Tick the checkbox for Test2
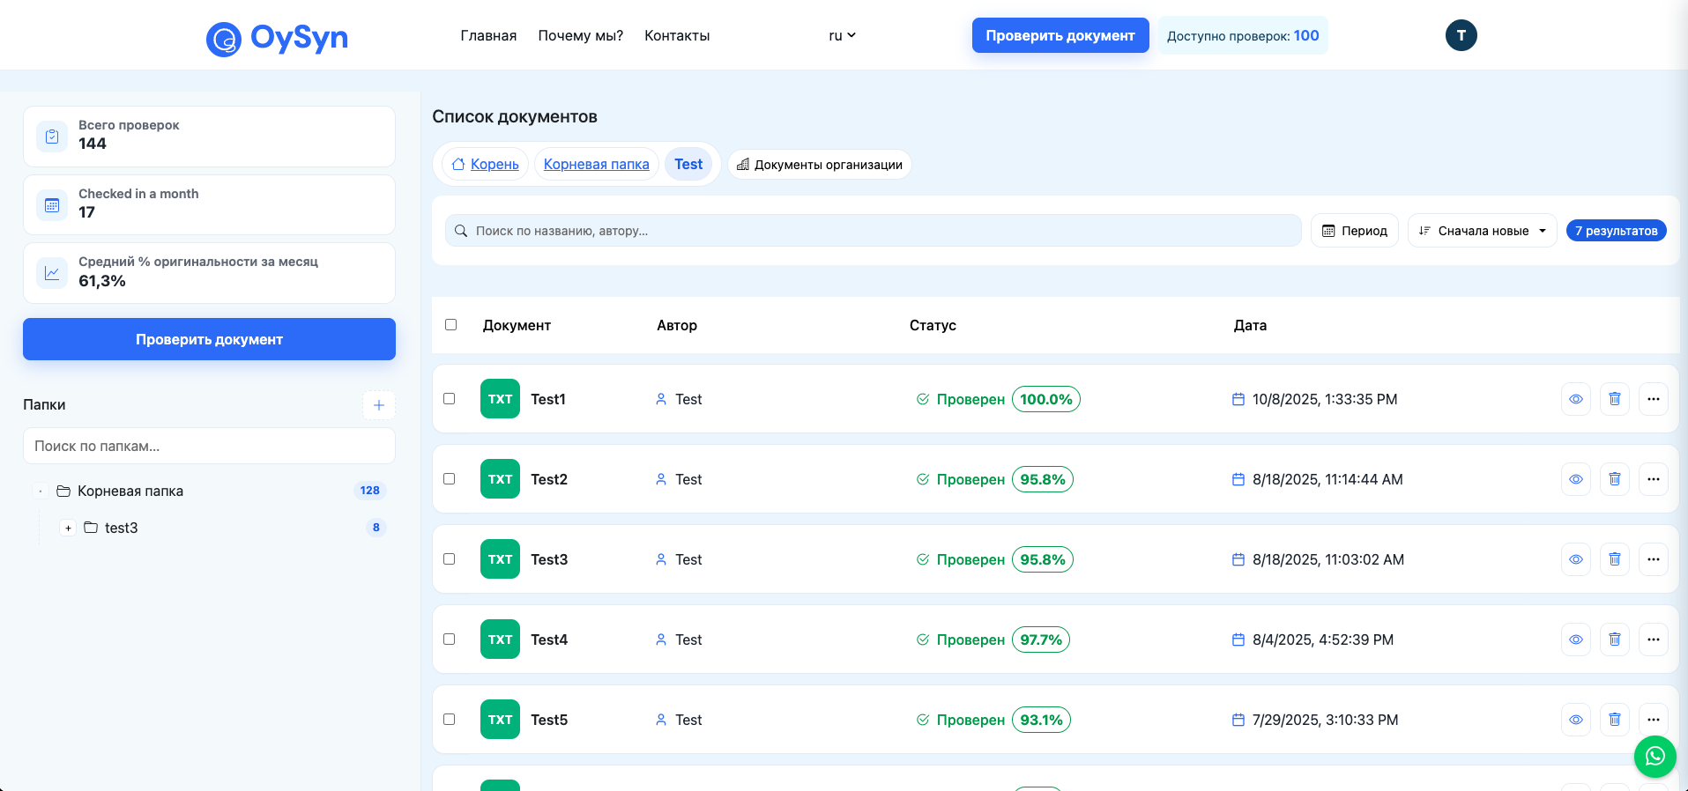The width and height of the screenshot is (1688, 791). 449,478
